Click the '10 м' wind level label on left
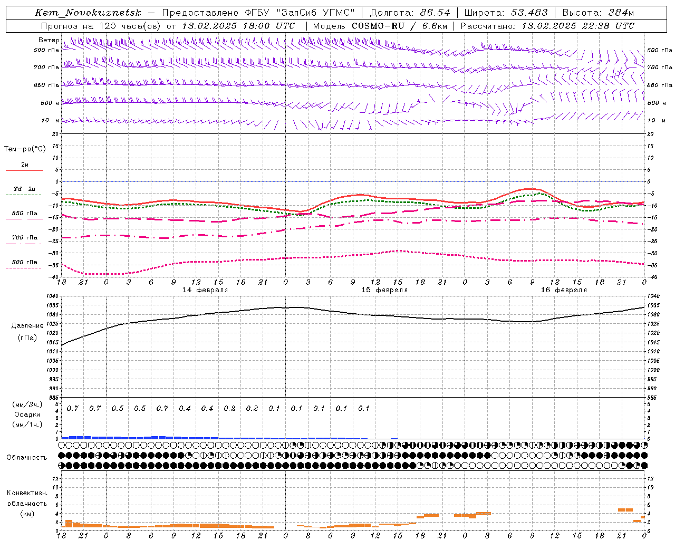The height and width of the screenshot is (540, 675). tap(51, 121)
